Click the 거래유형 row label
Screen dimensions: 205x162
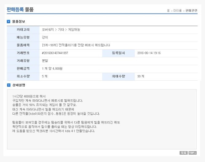(x=23, y=61)
